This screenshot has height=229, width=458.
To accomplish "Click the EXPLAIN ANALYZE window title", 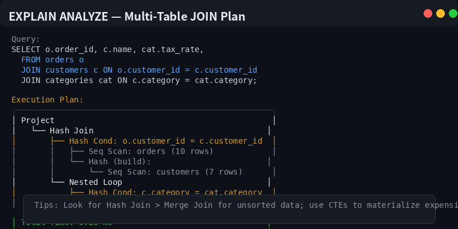I will click(x=127, y=17).
